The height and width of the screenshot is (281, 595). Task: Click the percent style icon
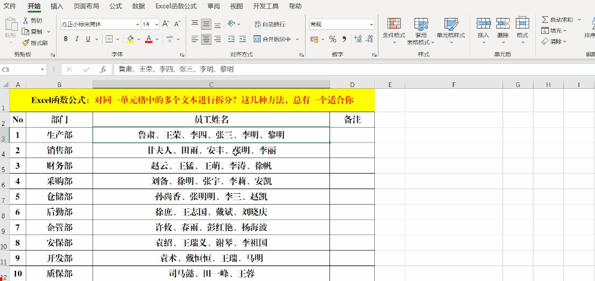click(x=332, y=39)
